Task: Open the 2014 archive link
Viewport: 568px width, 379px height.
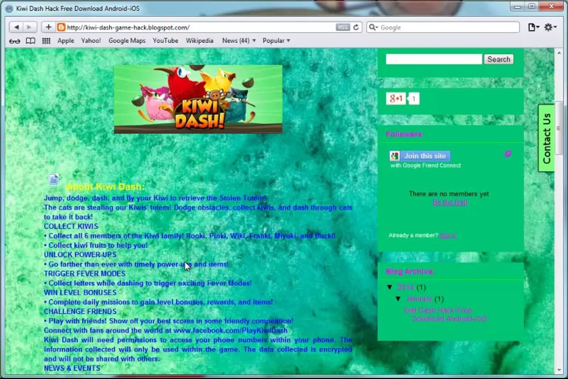Action: tap(405, 287)
